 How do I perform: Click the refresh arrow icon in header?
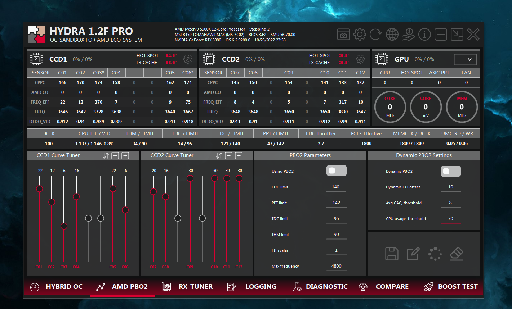[375, 35]
